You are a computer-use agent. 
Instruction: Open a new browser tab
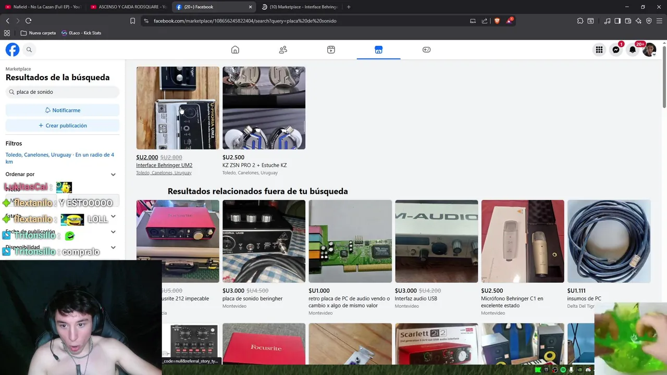point(349,7)
